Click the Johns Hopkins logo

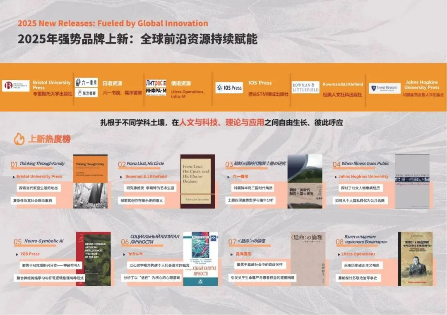(385, 88)
